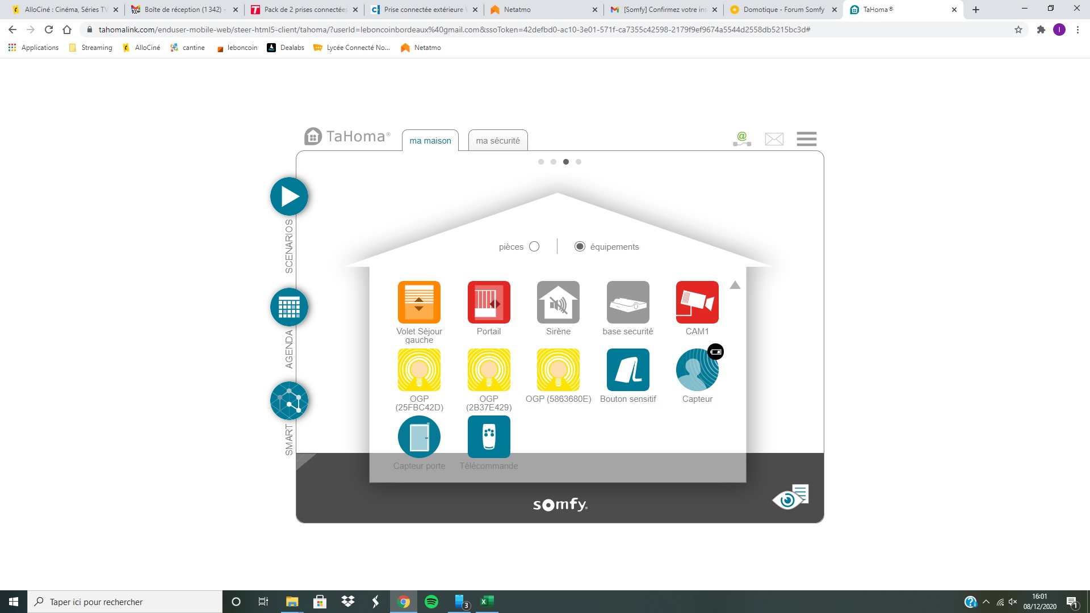1090x613 pixels.
Task: Open the Télécommande remote device
Action: 489,436
